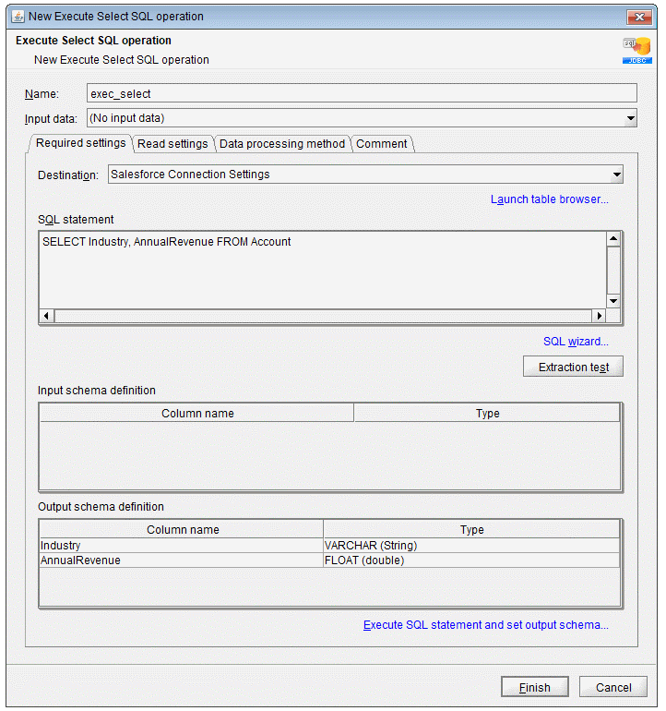Click the JDBC SQL icon in header
The image size is (666, 711).
tap(636, 50)
